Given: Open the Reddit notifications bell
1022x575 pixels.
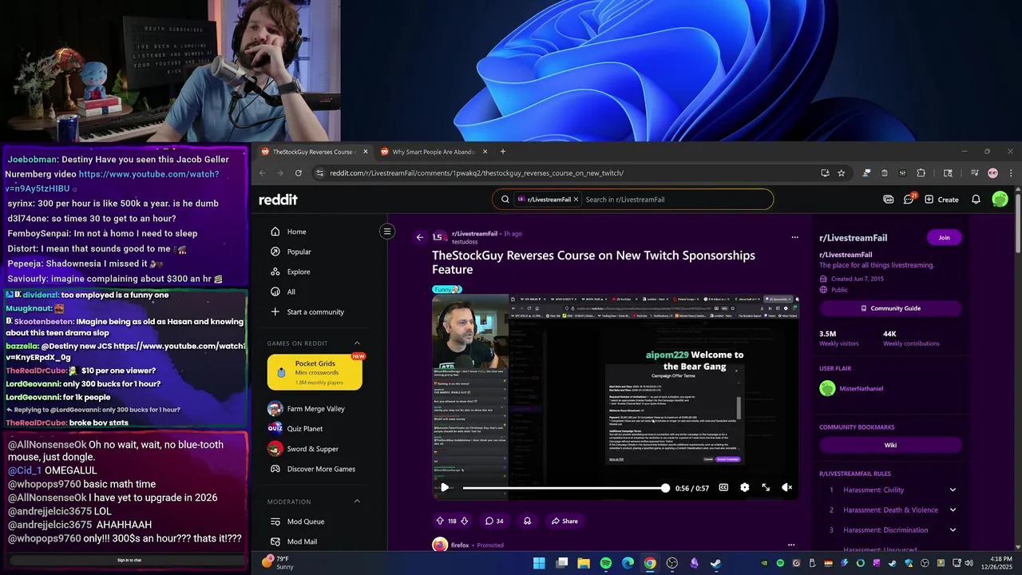Looking at the screenshot, I should click(x=976, y=200).
